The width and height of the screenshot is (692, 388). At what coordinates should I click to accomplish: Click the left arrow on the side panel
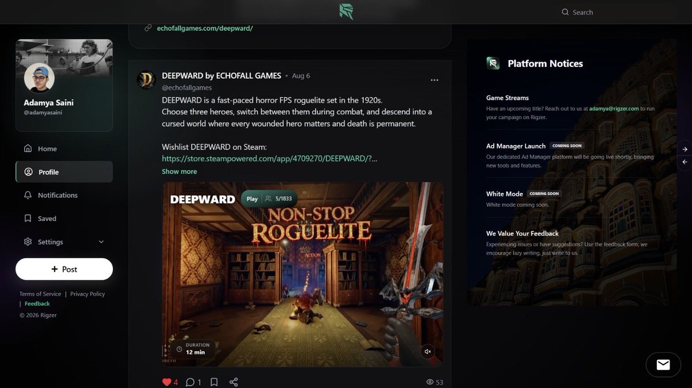coord(685,162)
